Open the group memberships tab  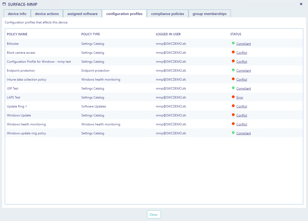pos(209,14)
